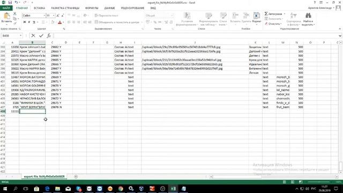The height and width of the screenshot is (193, 343).
Task: Toggle wrap text (Перенести текст)
Action: click(107, 16)
